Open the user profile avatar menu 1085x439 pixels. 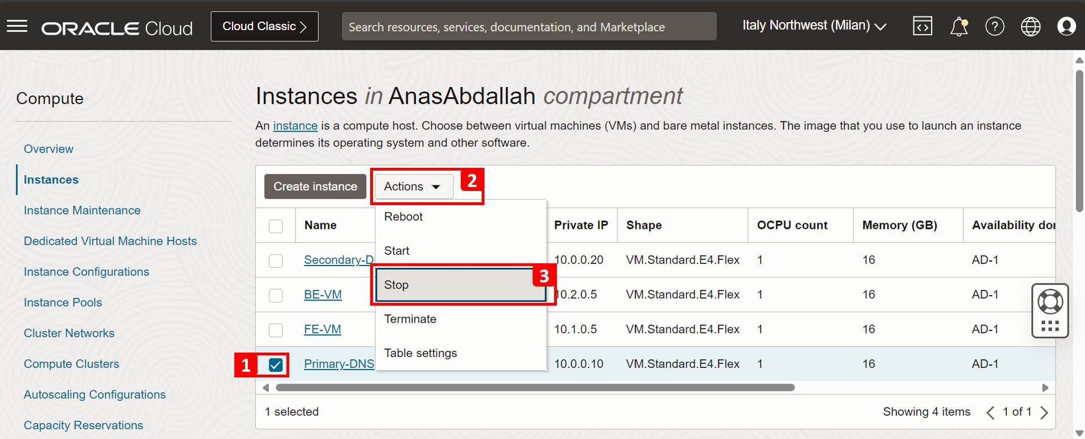1066,26
